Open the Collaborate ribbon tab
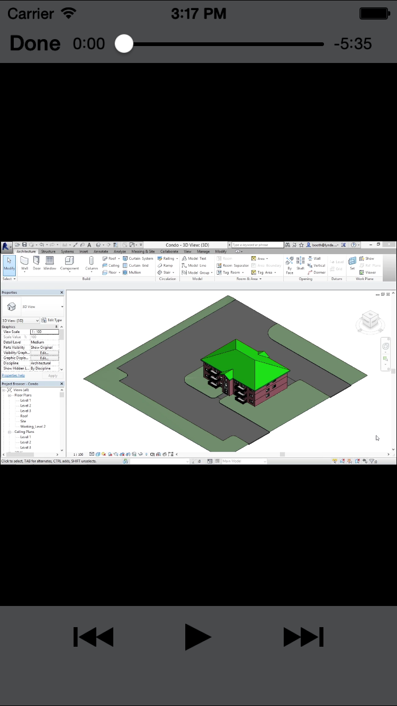Image resolution: width=397 pixels, height=706 pixels. (169, 251)
